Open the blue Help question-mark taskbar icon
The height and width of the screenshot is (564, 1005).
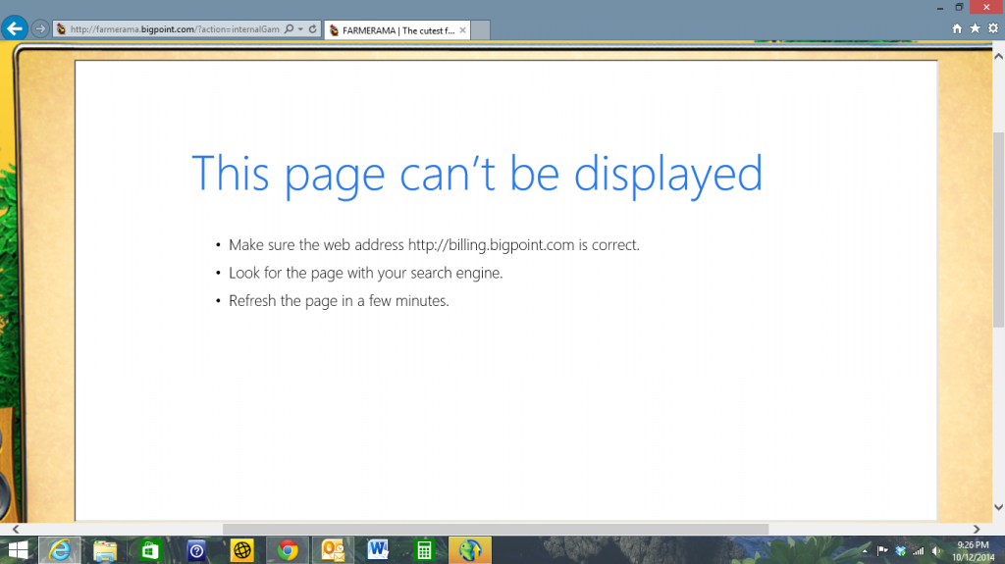(196, 550)
